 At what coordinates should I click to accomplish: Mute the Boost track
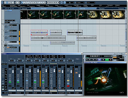click(x=6, y=31)
